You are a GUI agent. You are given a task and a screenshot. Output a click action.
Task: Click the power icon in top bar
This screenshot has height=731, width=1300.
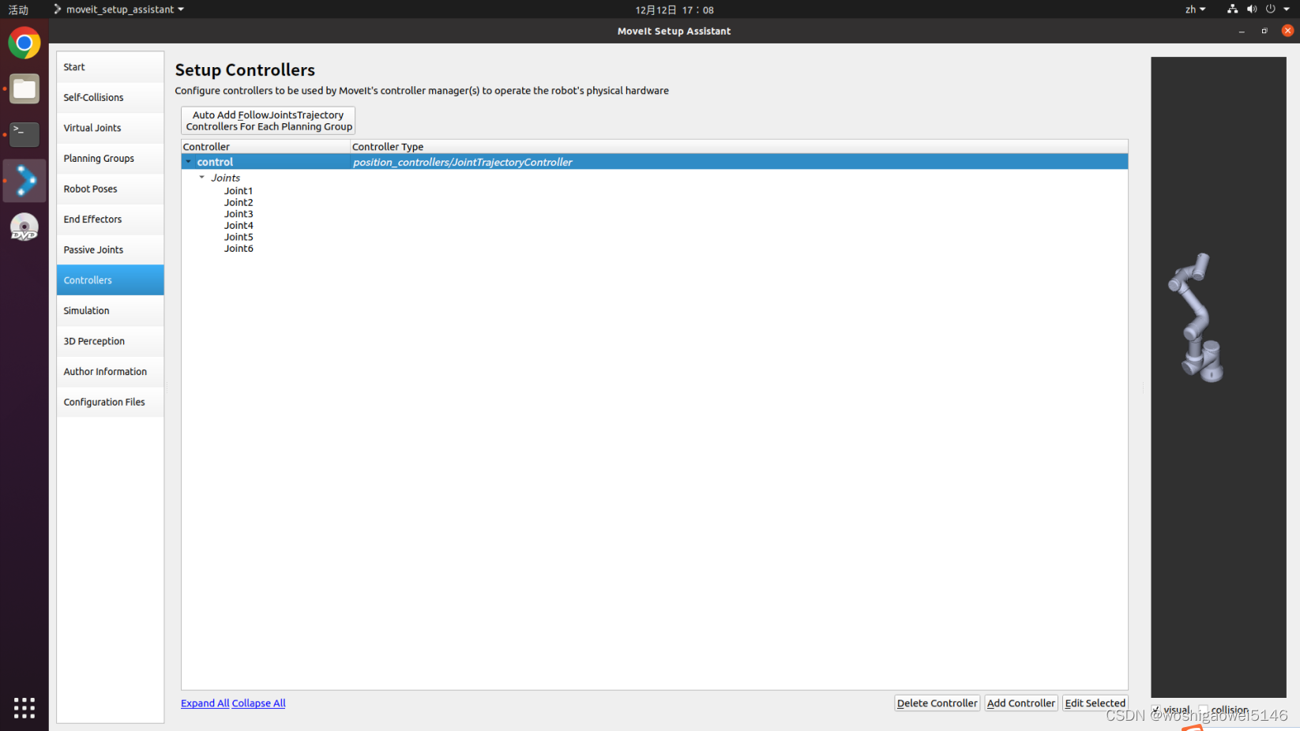click(x=1271, y=9)
